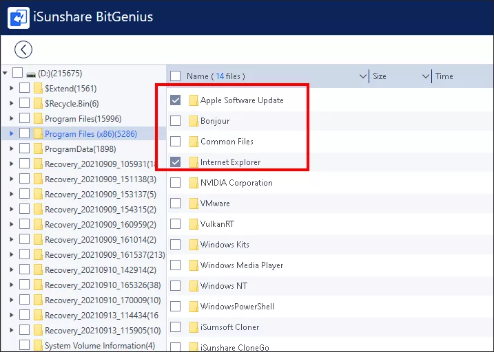Check the Common Files checkbox
Viewport: 494px width, 352px height.
pos(175,142)
